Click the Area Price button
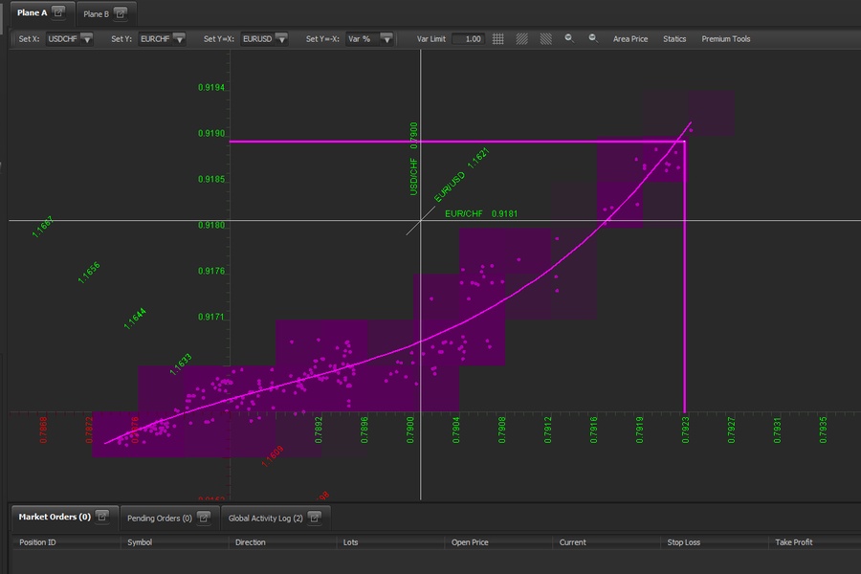This screenshot has height=574, width=861. (x=630, y=39)
